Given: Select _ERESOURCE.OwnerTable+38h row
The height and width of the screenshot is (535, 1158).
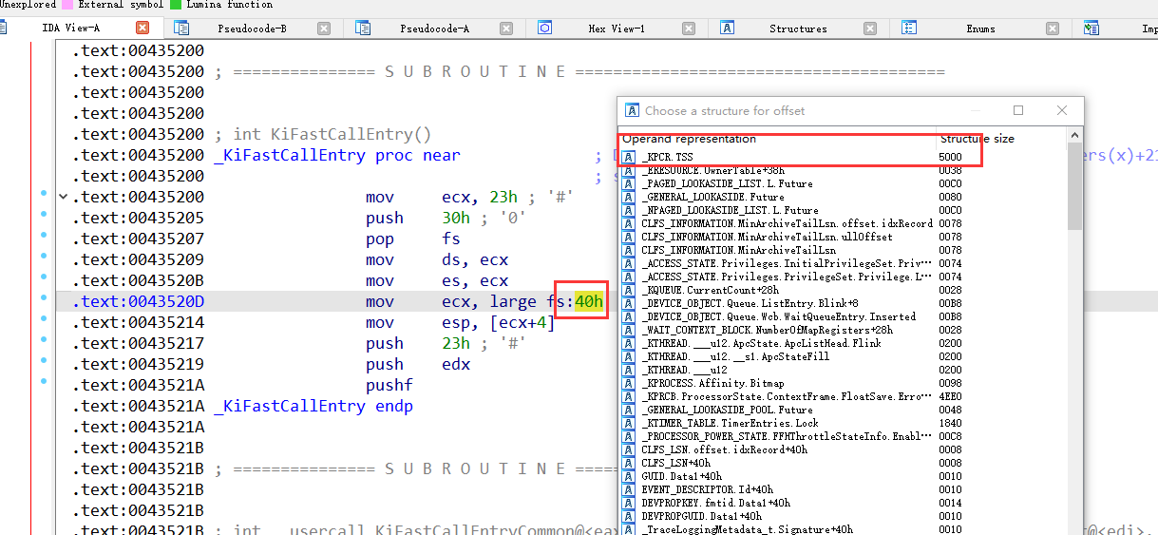Looking at the screenshot, I should point(843,170).
